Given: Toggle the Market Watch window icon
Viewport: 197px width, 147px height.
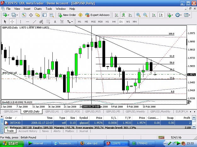Looking at the screenshot, I should tap(24, 15).
